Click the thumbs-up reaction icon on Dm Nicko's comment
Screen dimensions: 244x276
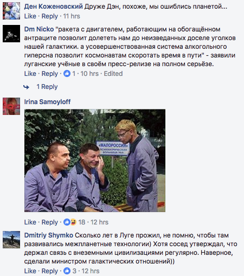(x=67, y=74)
